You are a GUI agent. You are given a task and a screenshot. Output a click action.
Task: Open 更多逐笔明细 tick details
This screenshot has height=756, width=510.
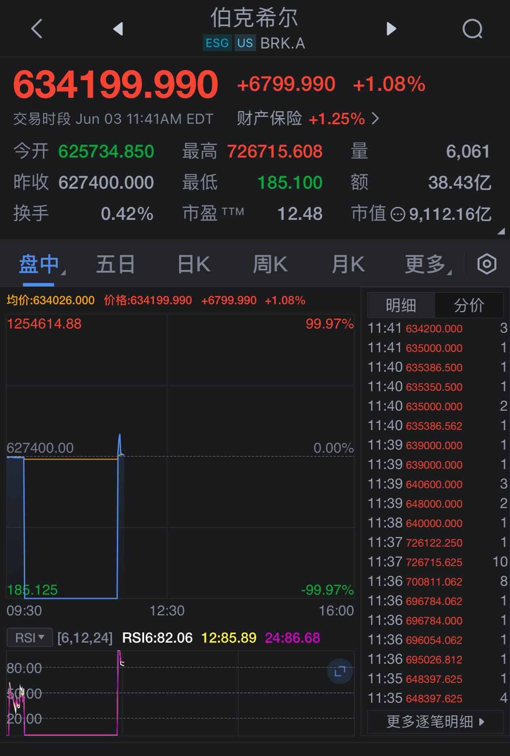point(435,721)
